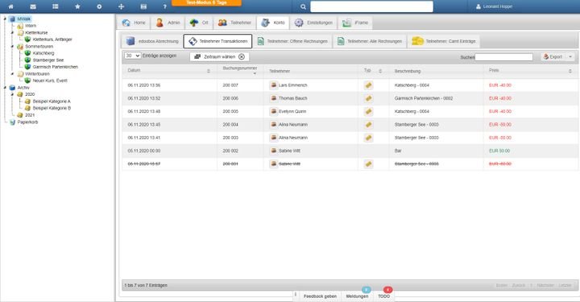
Task: Open Teilnehmer: Alle Rechnungen sub-tab
Action: (369, 41)
